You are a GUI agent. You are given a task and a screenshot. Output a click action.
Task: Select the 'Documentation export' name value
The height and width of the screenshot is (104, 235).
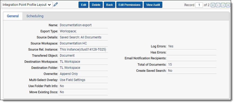pyautogui.click(x=76, y=25)
